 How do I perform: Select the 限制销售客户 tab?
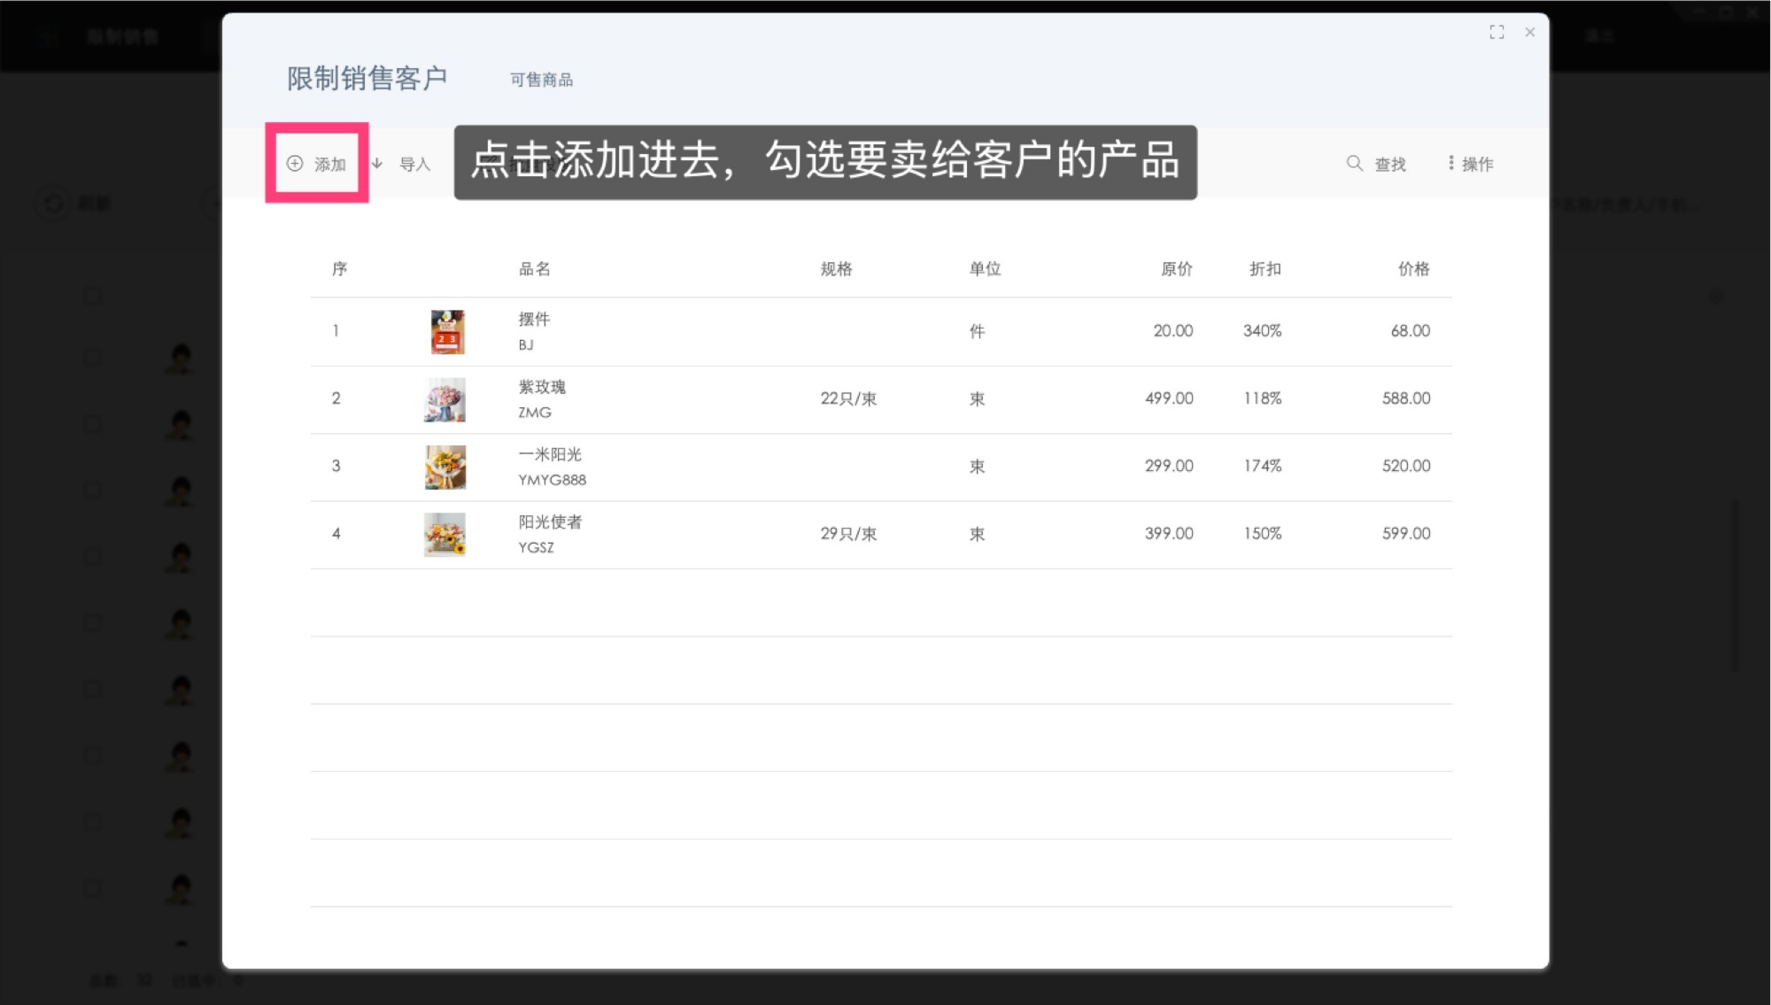pos(367,78)
